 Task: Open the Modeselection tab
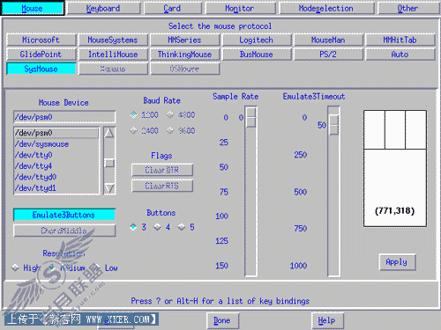point(326,8)
